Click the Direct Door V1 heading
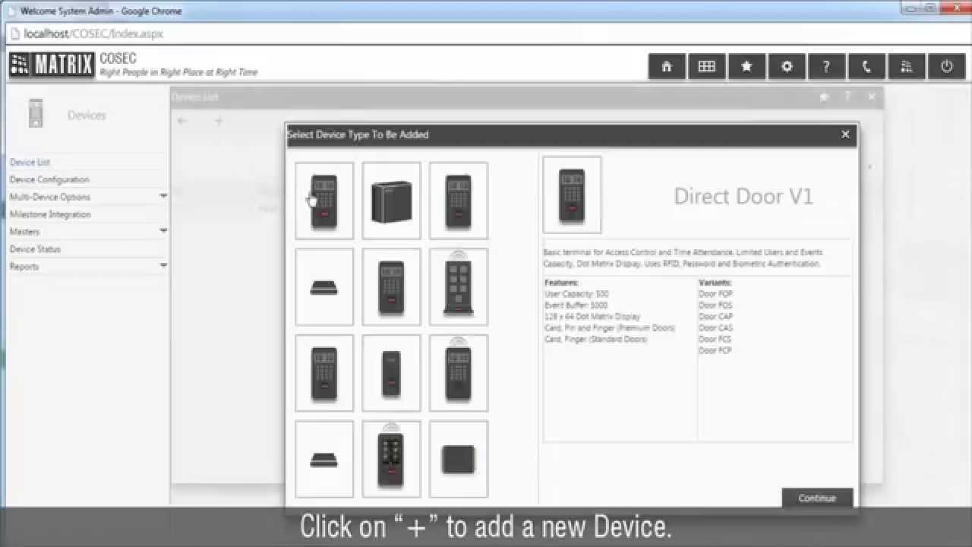The width and height of the screenshot is (972, 547). [743, 196]
